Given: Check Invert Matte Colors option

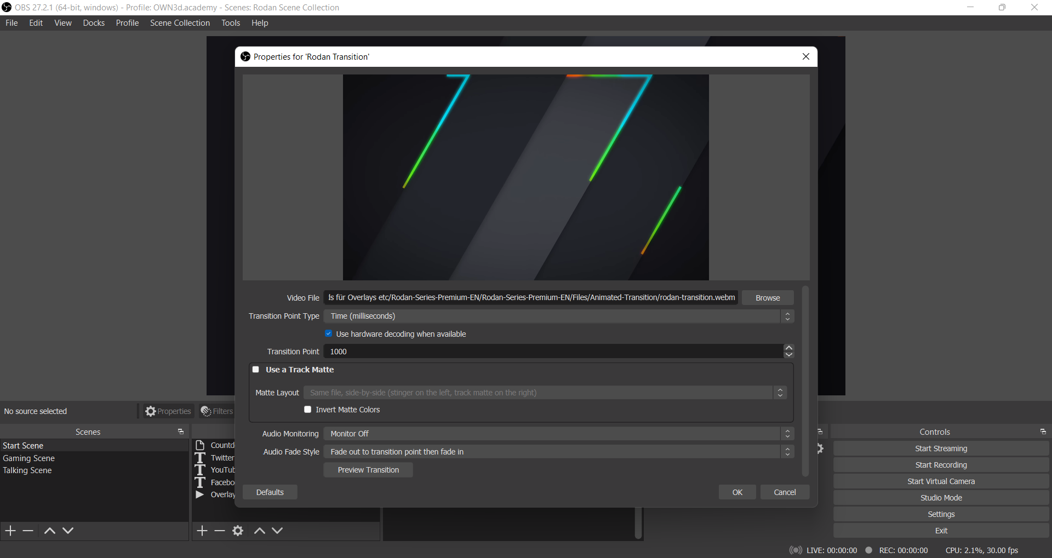Looking at the screenshot, I should point(308,410).
